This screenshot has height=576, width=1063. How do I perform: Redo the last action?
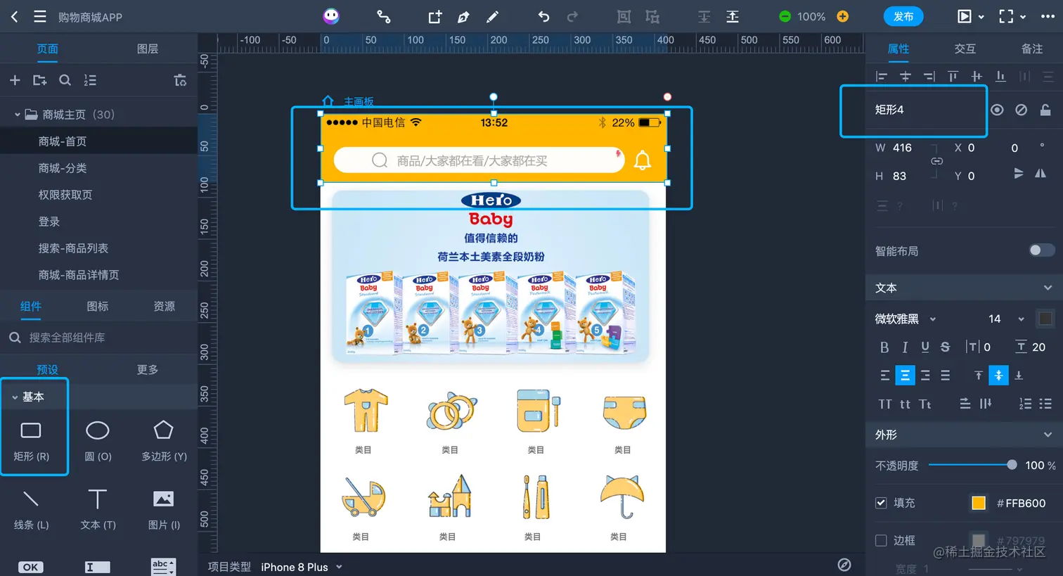tap(572, 16)
